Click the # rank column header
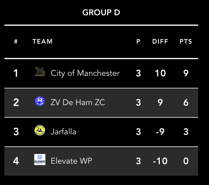209x185 pixels. tap(16, 42)
